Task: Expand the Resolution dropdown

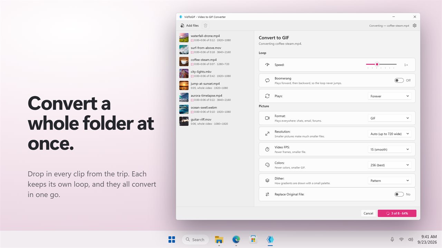Action: point(390,134)
